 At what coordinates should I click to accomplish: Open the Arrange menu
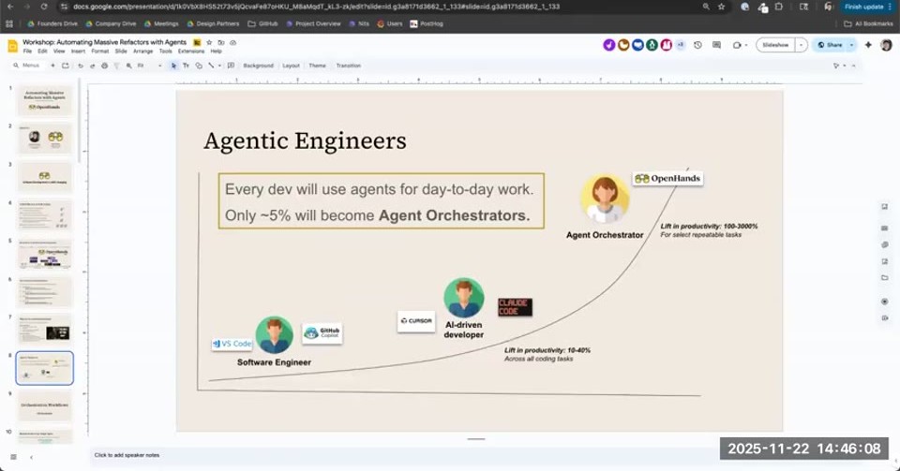[x=142, y=51]
